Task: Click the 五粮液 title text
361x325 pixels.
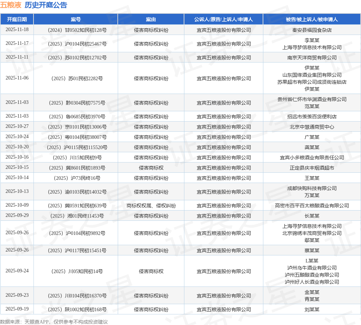Action: tap(11, 5)
